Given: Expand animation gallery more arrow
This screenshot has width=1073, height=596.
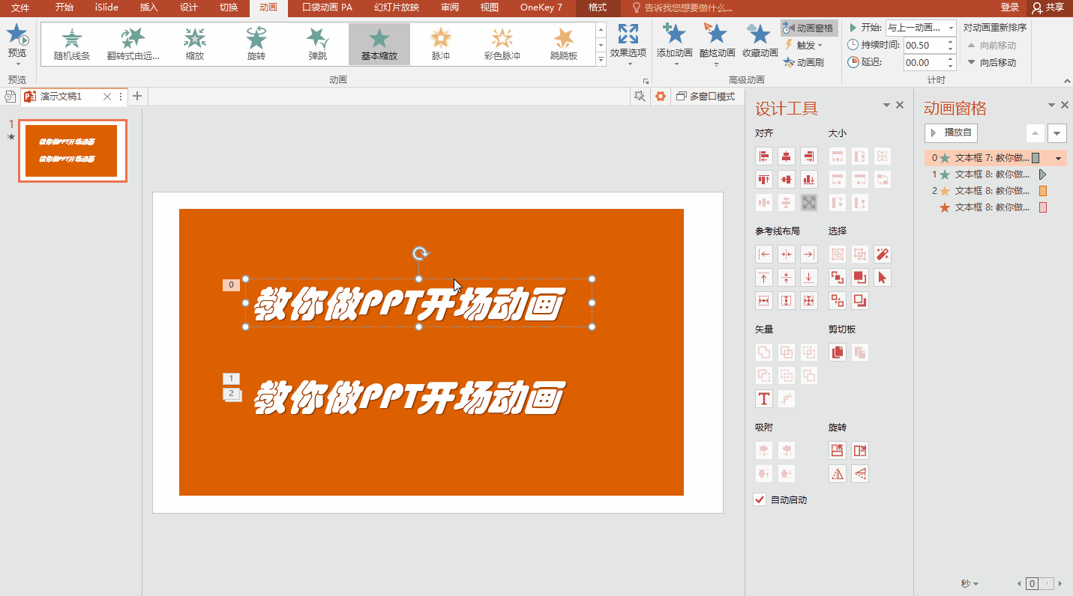Looking at the screenshot, I should point(601,58).
